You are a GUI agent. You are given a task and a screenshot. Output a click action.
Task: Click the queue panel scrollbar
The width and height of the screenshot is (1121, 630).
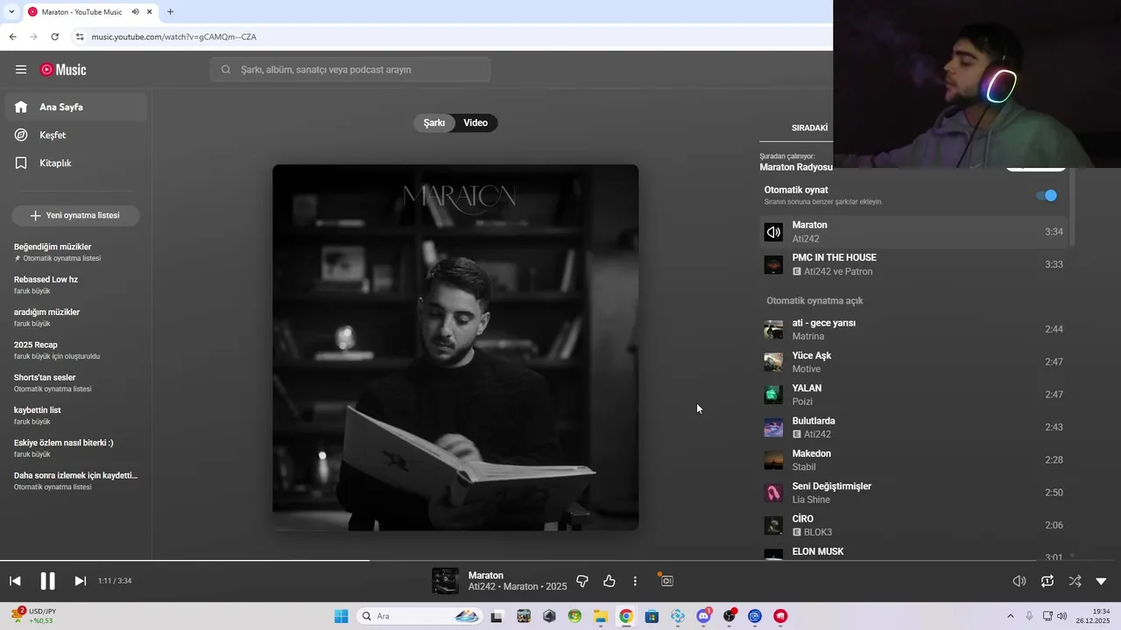[x=1072, y=206]
